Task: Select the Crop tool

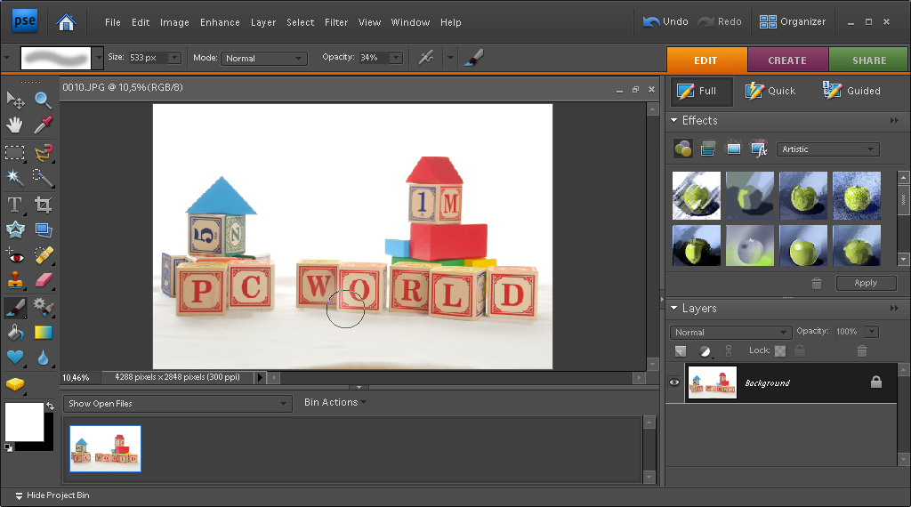Action: pyautogui.click(x=43, y=205)
